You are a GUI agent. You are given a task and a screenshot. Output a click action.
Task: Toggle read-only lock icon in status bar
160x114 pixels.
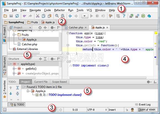coord(127,110)
